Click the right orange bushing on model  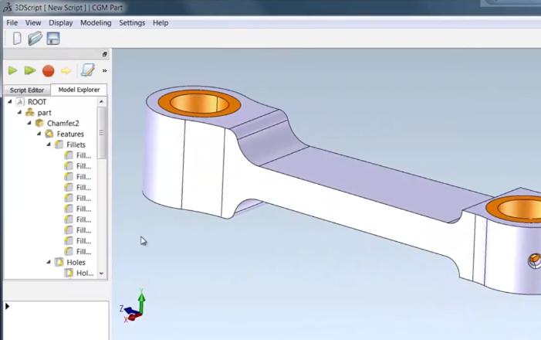514,209
